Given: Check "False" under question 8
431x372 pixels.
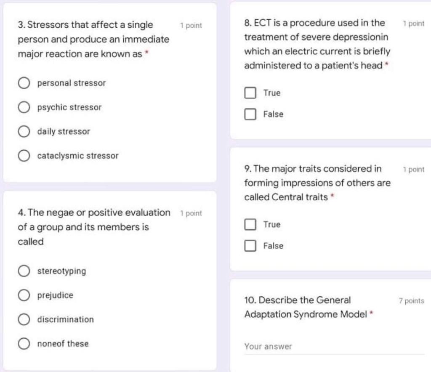Looking at the screenshot, I should [250, 114].
